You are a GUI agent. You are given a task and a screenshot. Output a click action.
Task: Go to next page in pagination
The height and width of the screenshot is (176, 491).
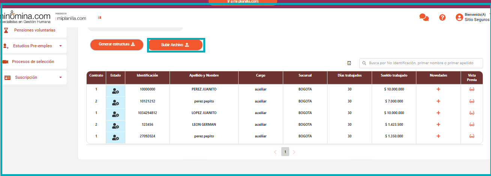294,152
